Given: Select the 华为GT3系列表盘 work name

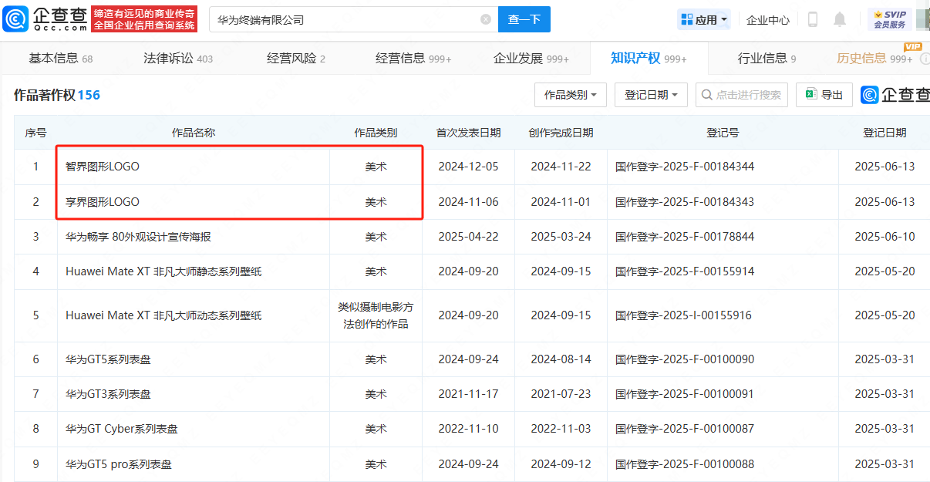Looking at the screenshot, I should pyautogui.click(x=110, y=394).
